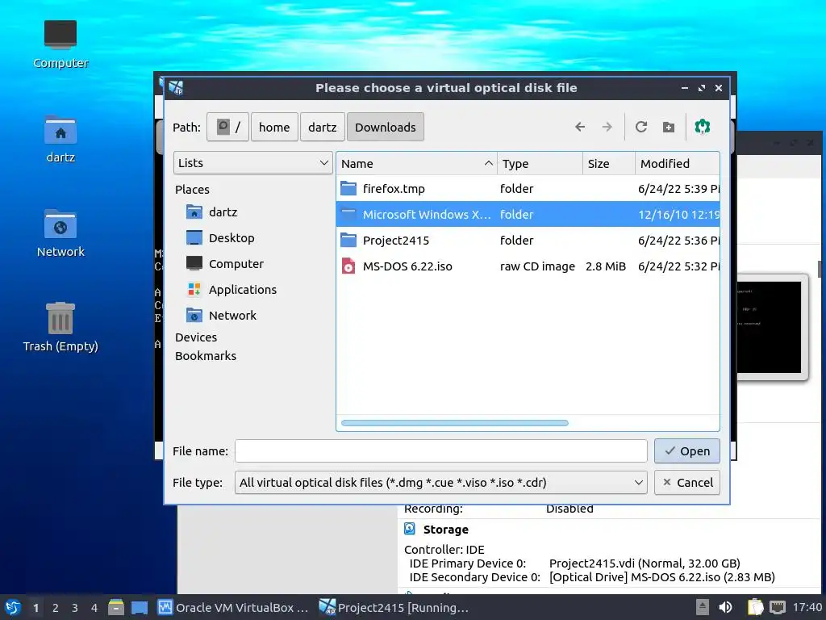
Task: Select the Project2415 folder
Action: pos(528,240)
